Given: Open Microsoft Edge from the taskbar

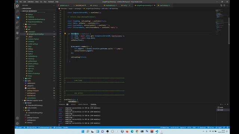Looking at the screenshot, I should [132, 131].
